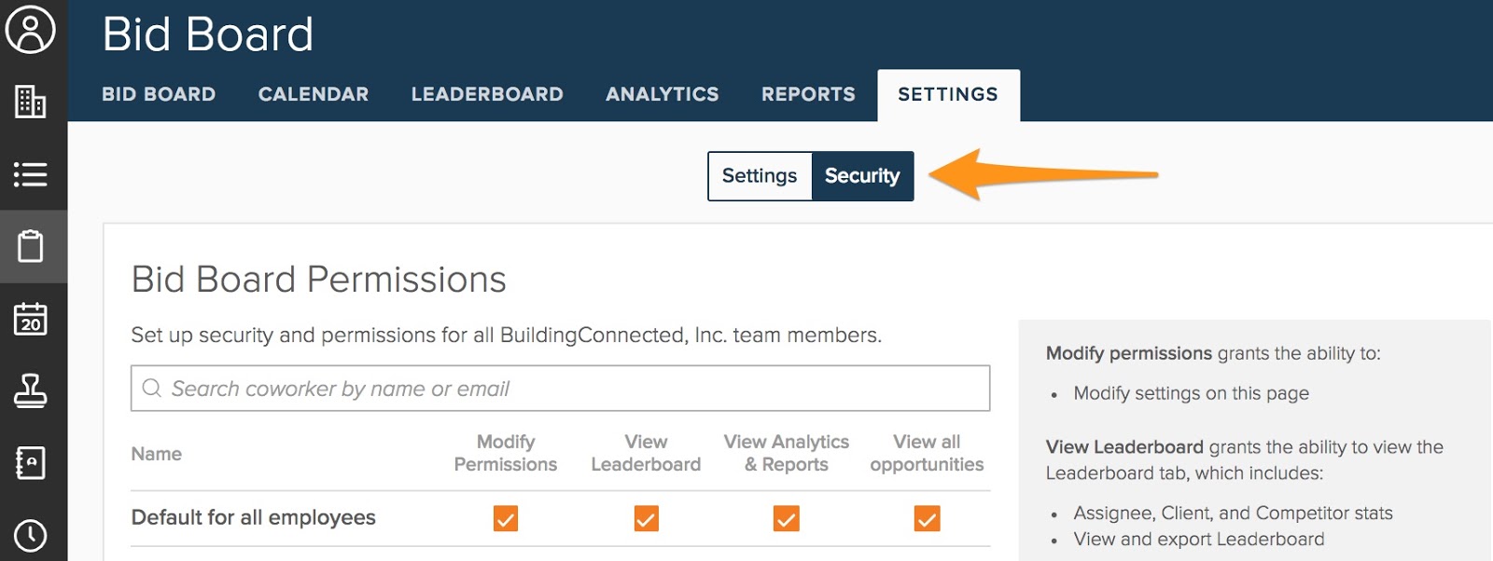Open the Analytics tab
The height and width of the screenshot is (561, 1493).
pyautogui.click(x=663, y=94)
